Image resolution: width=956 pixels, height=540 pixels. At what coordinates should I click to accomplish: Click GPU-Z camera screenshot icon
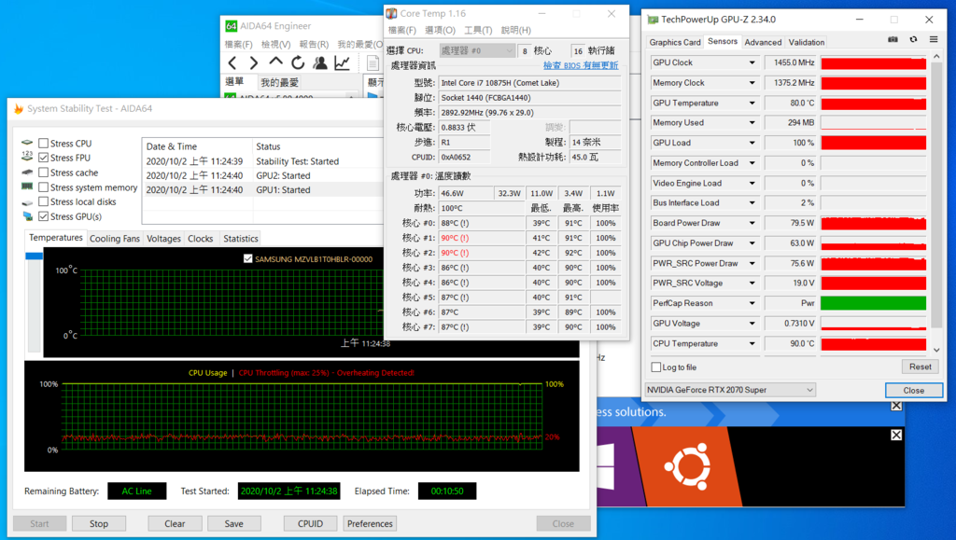(893, 39)
